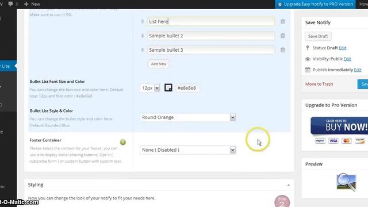Click the status pin icon in Save Notify
Image resolution: width=368 pixels, height=207 pixels.
(x=308, y=48)
